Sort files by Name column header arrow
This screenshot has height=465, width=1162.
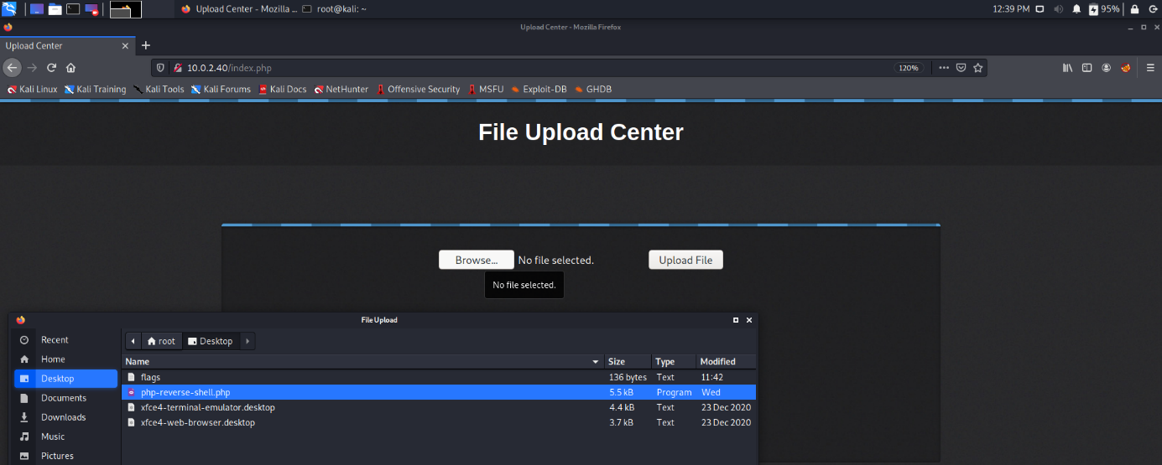point(596,362)
